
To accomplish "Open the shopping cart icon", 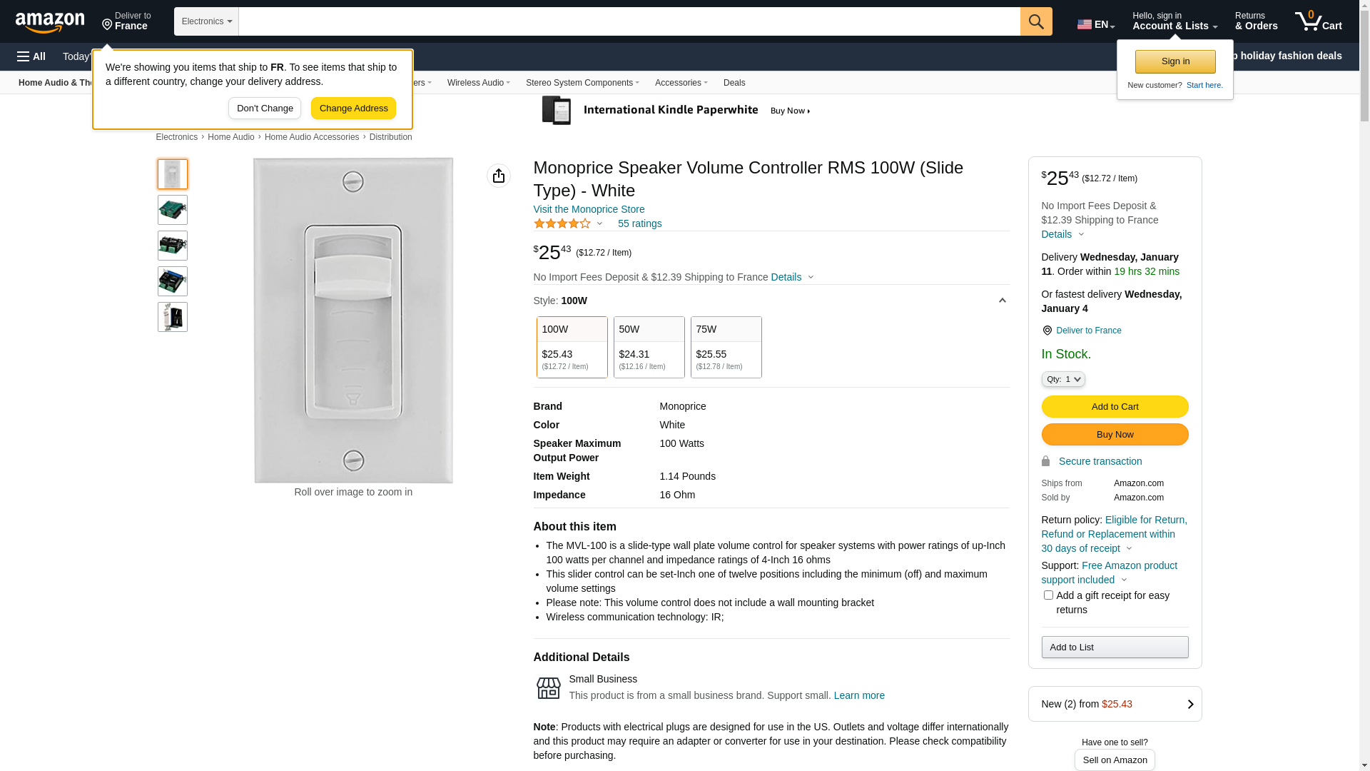I will [1317, 21].
